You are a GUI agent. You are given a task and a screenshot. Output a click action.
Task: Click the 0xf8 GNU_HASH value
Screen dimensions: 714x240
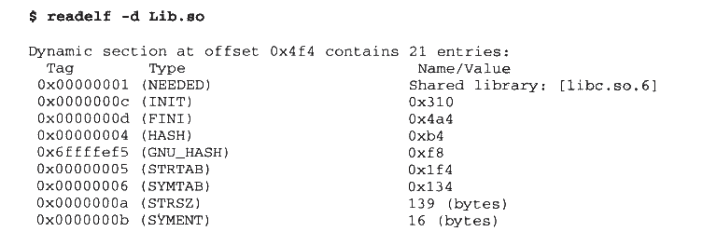pyautogui.click(x=426, y=153)
